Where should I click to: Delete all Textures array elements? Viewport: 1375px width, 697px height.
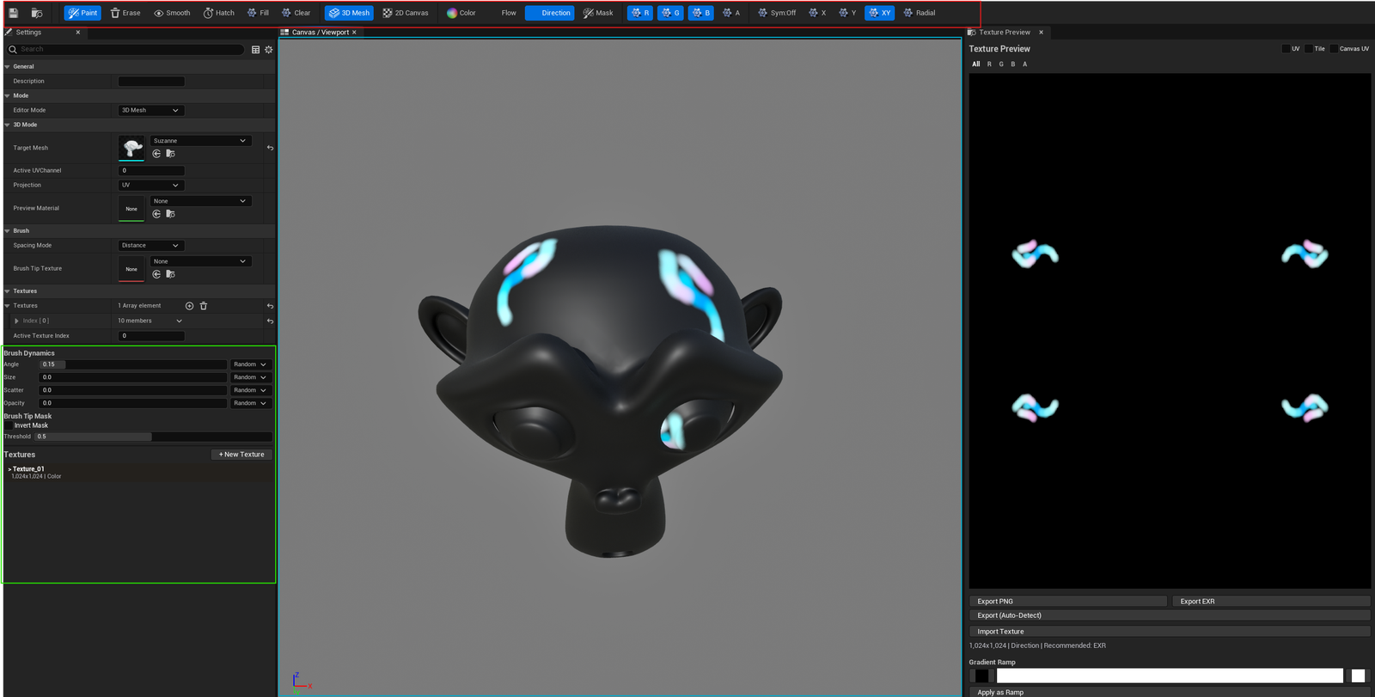coord(204,306)
